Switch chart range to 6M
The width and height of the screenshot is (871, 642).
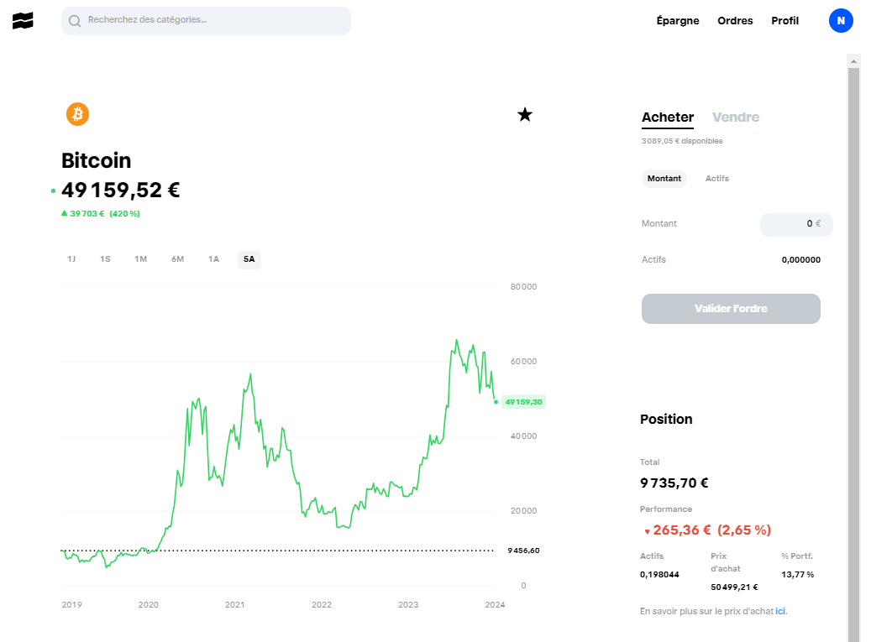[x=177, y=259]
